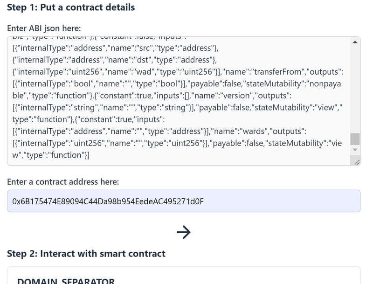
Task: Click 'Step 2: Interact with smart contract' heading
Action: point(86,254)
